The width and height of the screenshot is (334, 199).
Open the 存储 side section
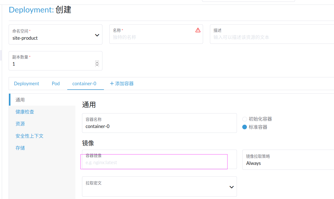click(20, 148)
